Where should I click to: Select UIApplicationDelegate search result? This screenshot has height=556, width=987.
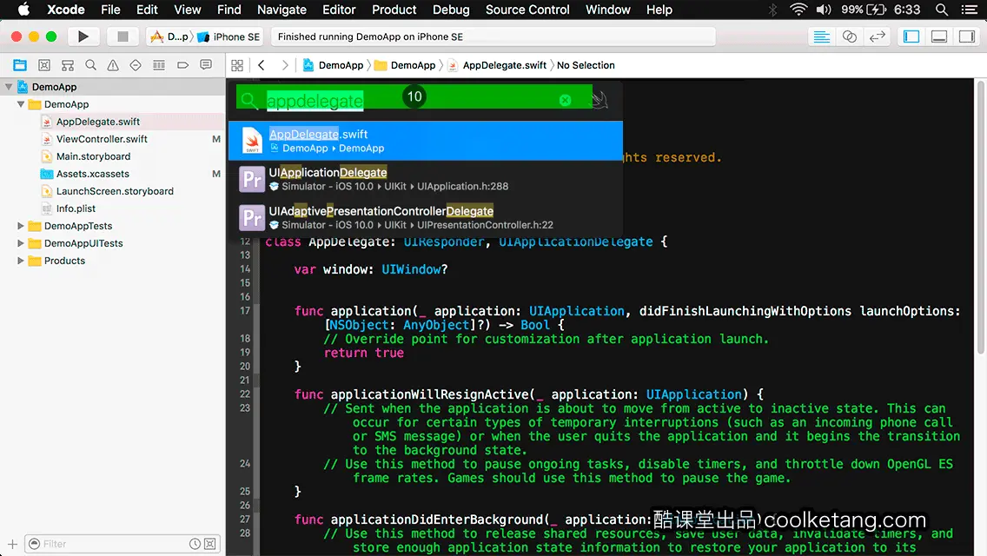[426, 179]
